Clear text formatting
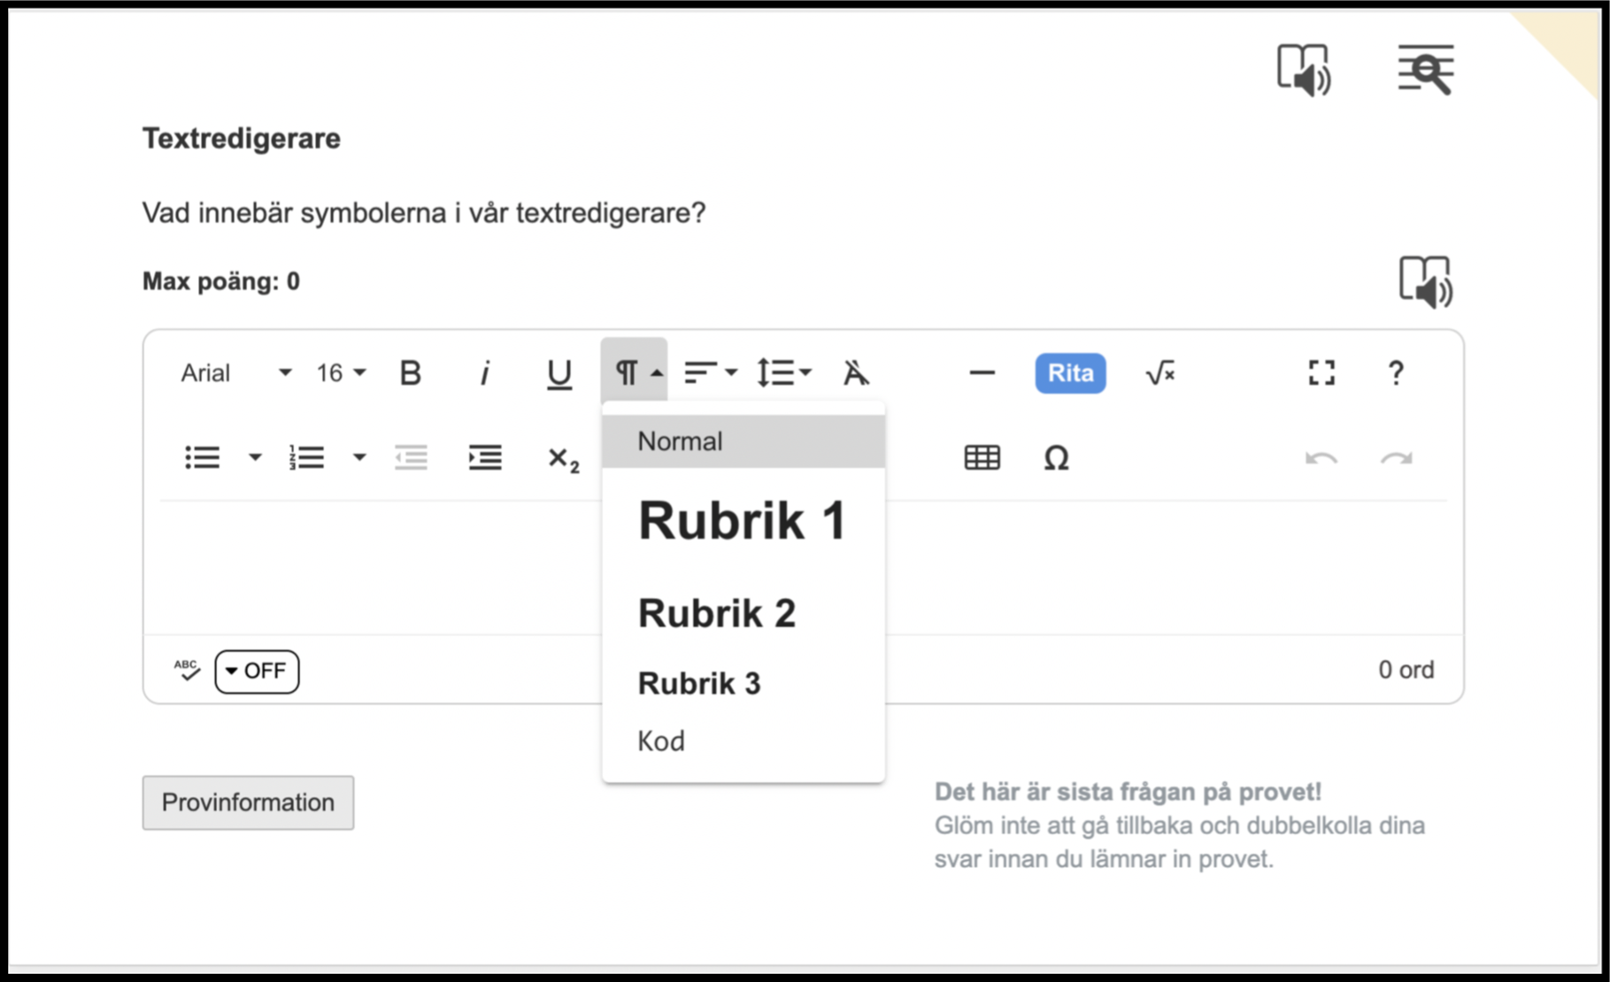Image resolution: width=1610 pixels, height=982 pixels. coord(855,373)
